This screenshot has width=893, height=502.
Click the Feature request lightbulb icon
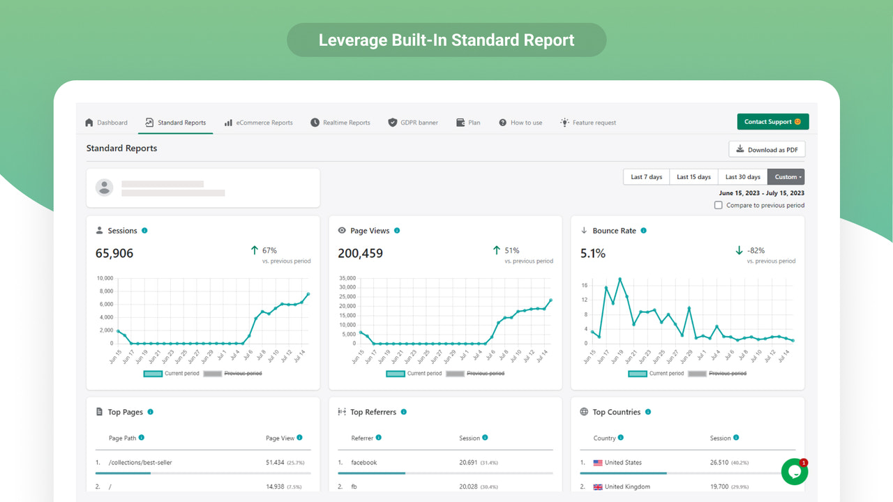(x=564, y=122)
